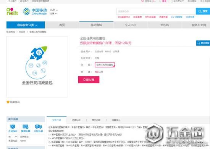Image resolution: width=210 pixels, height=149 pixels.
Task: Select the 全国任我用流量包 option box
Action: 105,65
